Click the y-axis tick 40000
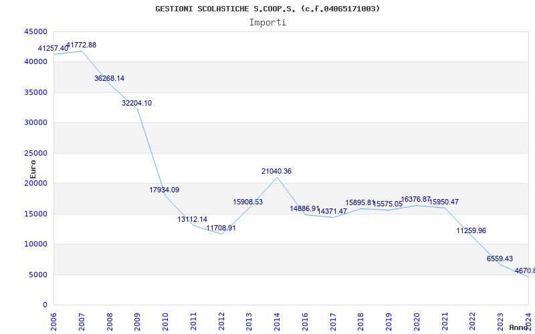Screen dimensions: 535x334 tap(35, 61)
